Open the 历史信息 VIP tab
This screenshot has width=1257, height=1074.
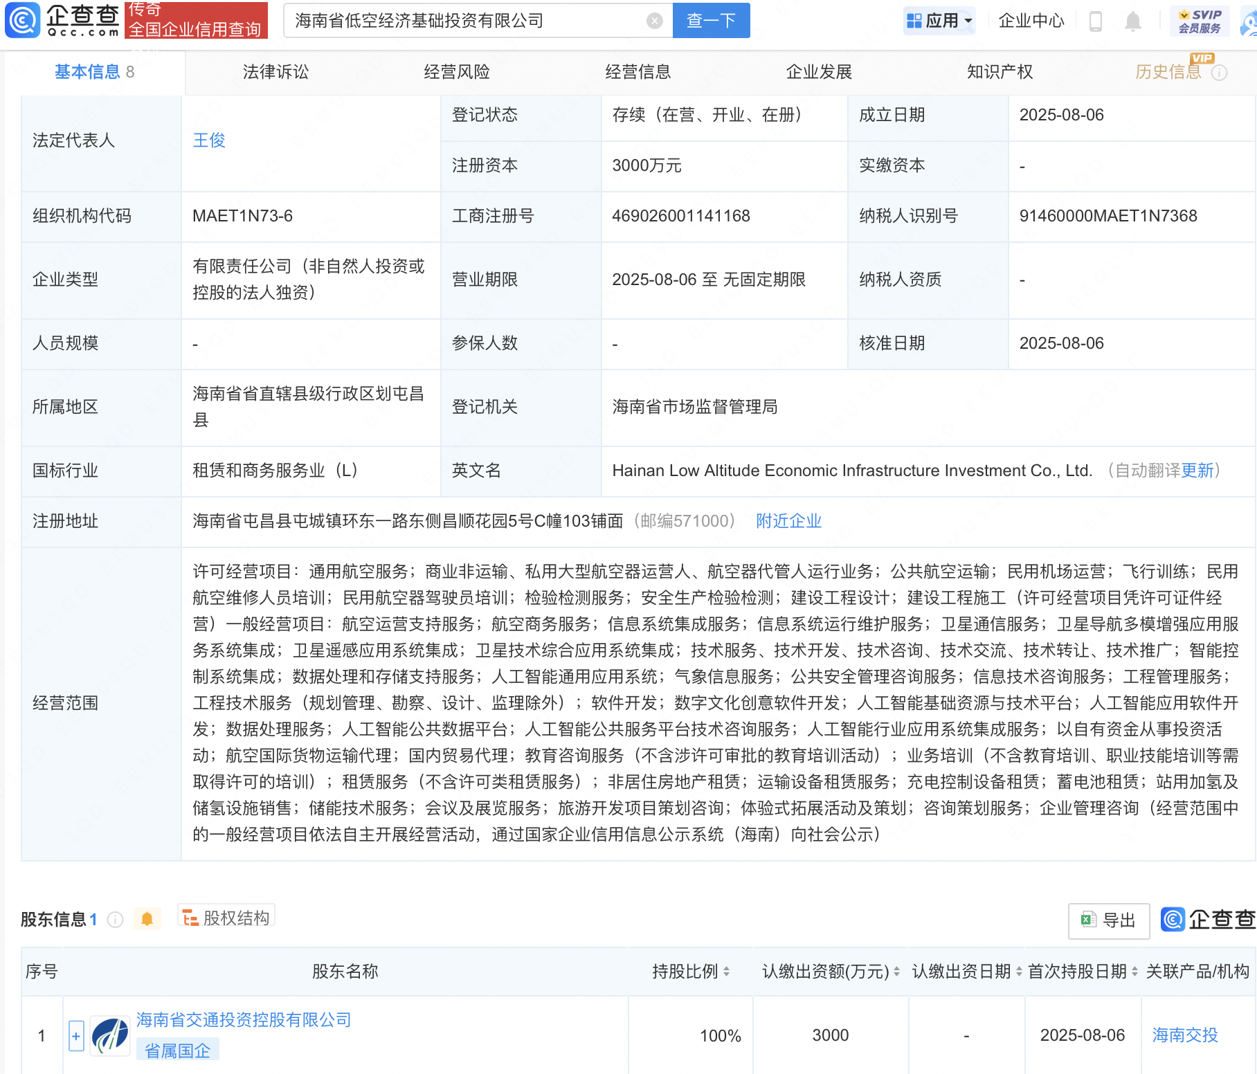1169,72
